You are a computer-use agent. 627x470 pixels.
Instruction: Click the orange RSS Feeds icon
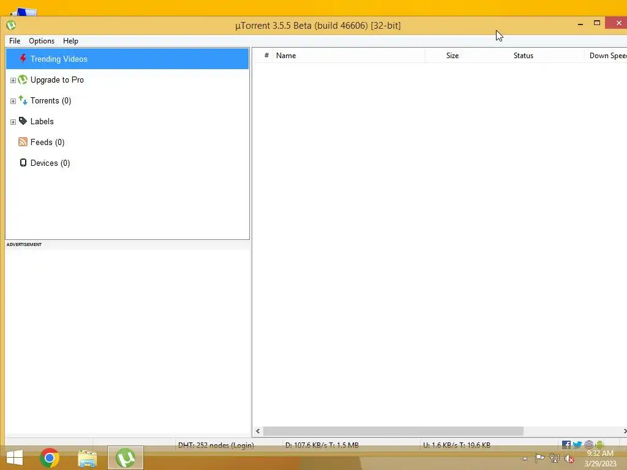point(23,142)
